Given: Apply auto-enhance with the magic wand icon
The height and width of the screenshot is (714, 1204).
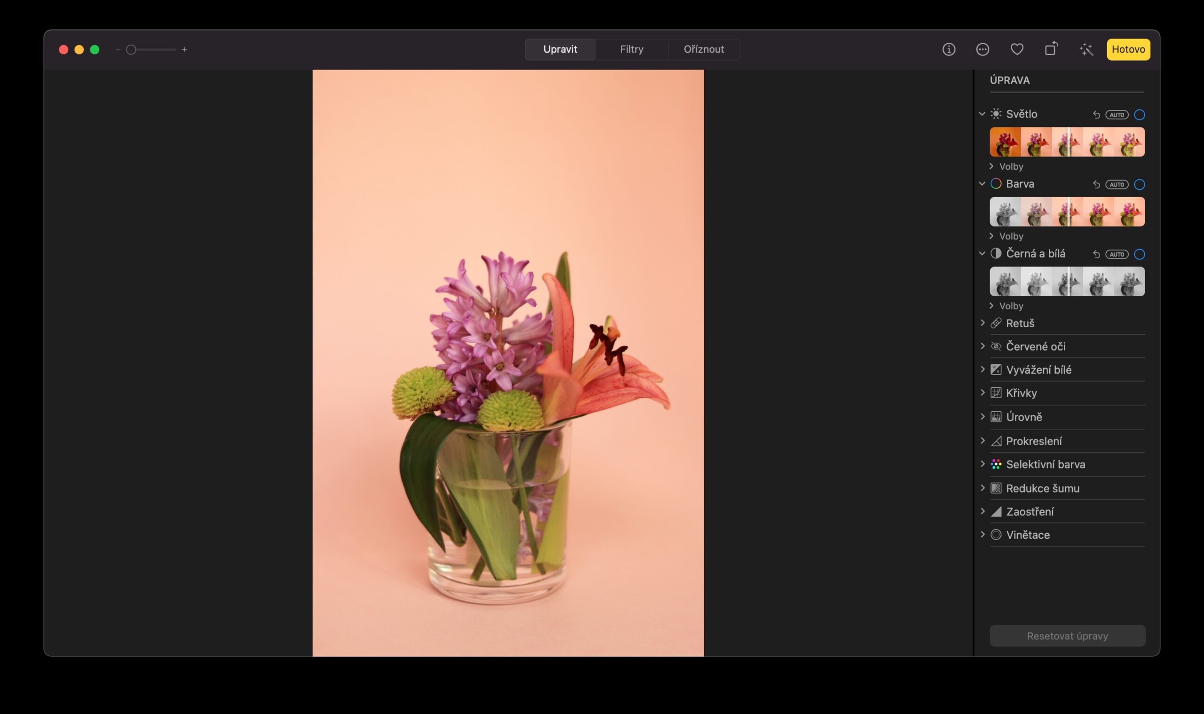Looking at the screenshot, I should coord(1085,49).
